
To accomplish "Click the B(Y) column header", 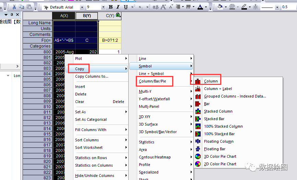I will click(x=87, y=15).
